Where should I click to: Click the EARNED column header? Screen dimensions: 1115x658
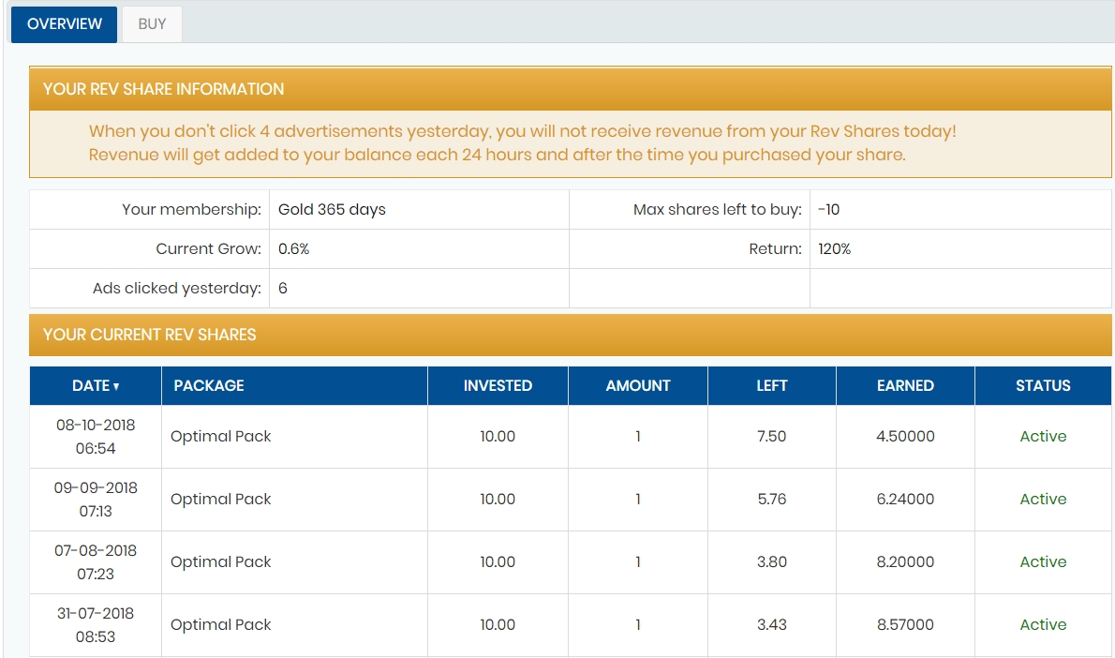click(905, 385)
